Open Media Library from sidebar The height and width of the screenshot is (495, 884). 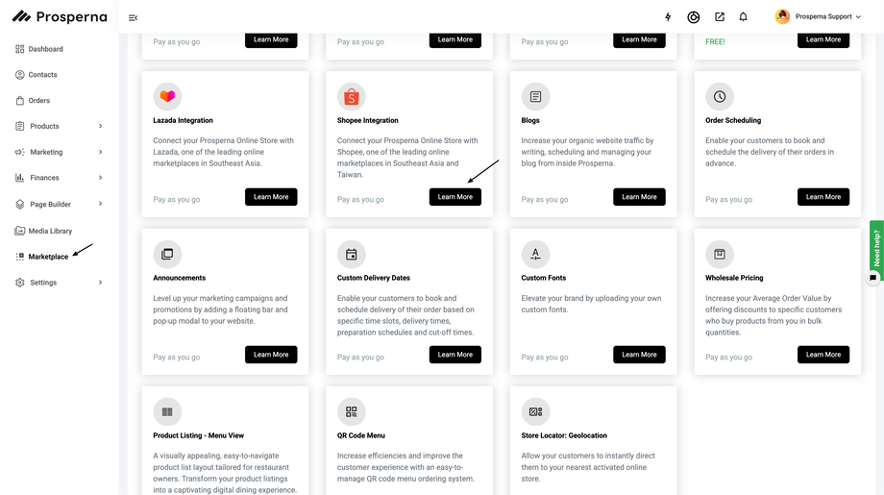pyautogui.click(x=50, y=231)
